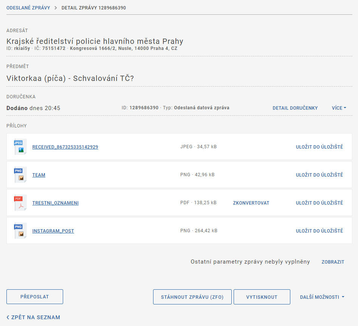Show the other message parameters via ZOBRAZIT
The height and width of the screenshot is (326, 358).
point(333,262)
